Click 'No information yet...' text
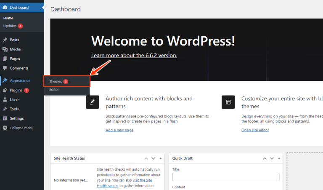This screenshot has width=323, height=190. [71, 180]
